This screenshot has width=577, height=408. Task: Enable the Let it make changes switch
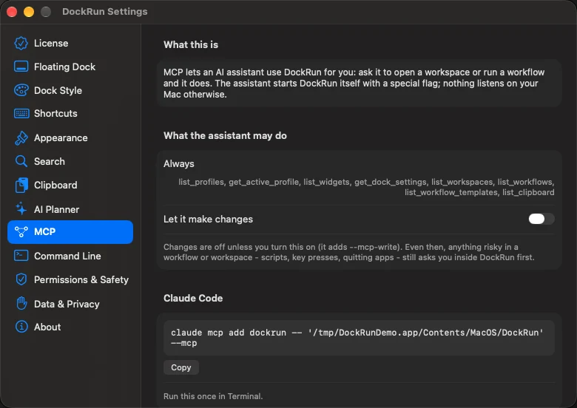coord(541,219)
